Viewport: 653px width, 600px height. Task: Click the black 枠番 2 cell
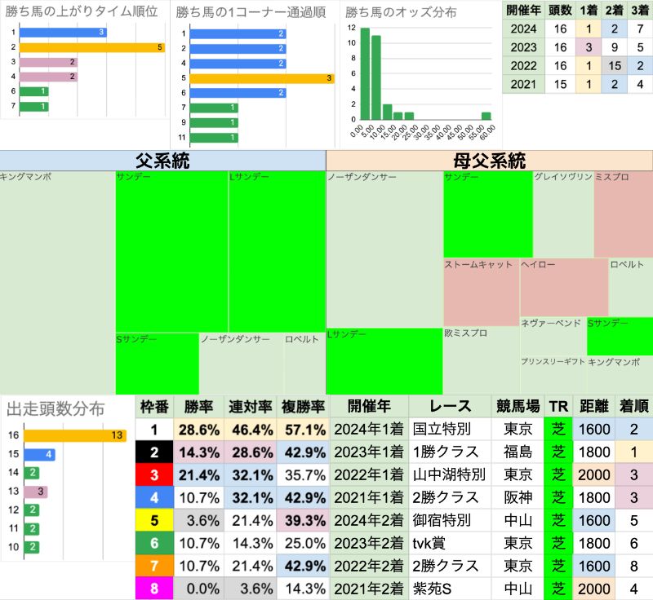pos(155,452)
